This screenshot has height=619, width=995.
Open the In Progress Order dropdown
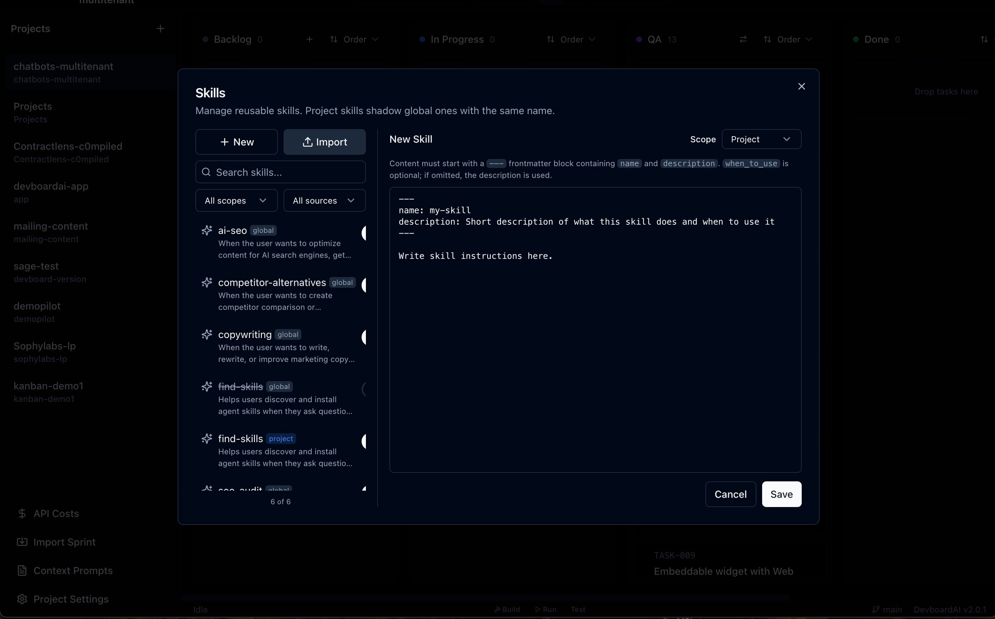coord(571,39)
